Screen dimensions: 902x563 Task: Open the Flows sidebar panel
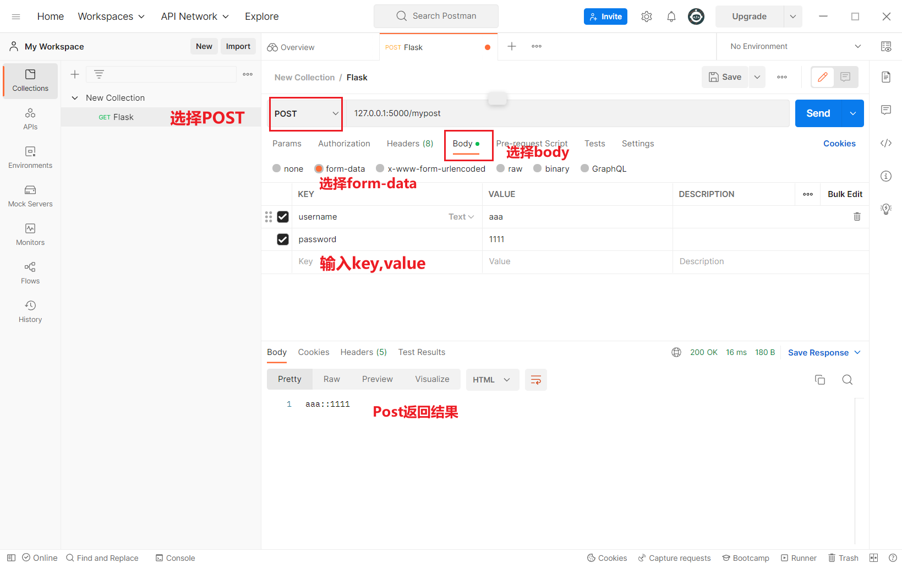coord(30,274)
